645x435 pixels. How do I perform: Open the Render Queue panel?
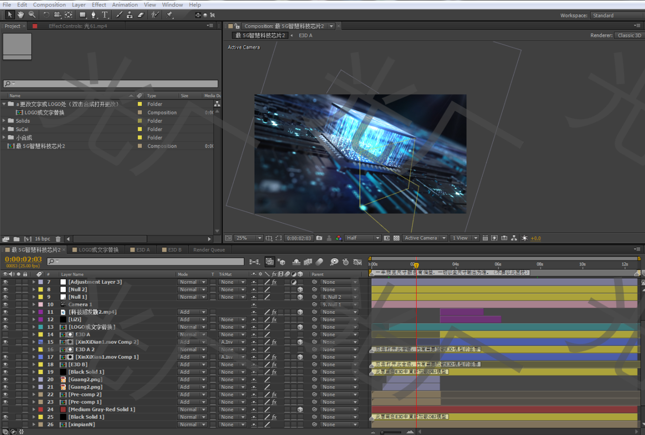click(x=209, y=249)
